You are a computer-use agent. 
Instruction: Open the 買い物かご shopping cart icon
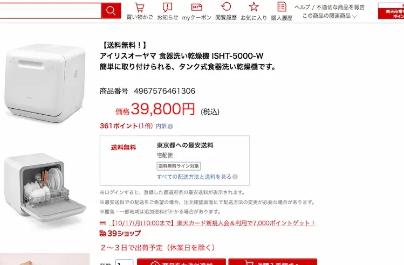(x=140, y=11)
